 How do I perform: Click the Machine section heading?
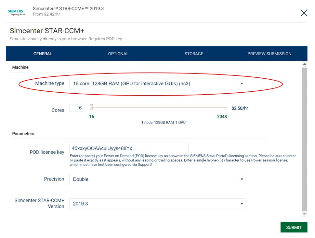click(20, 67)
